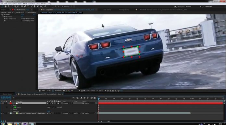Select the Brush tool

tap(31, 6)
